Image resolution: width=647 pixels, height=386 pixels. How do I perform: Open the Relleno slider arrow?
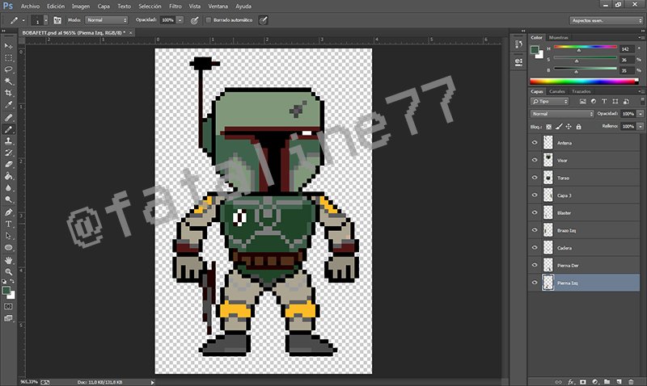coord(641,127)
